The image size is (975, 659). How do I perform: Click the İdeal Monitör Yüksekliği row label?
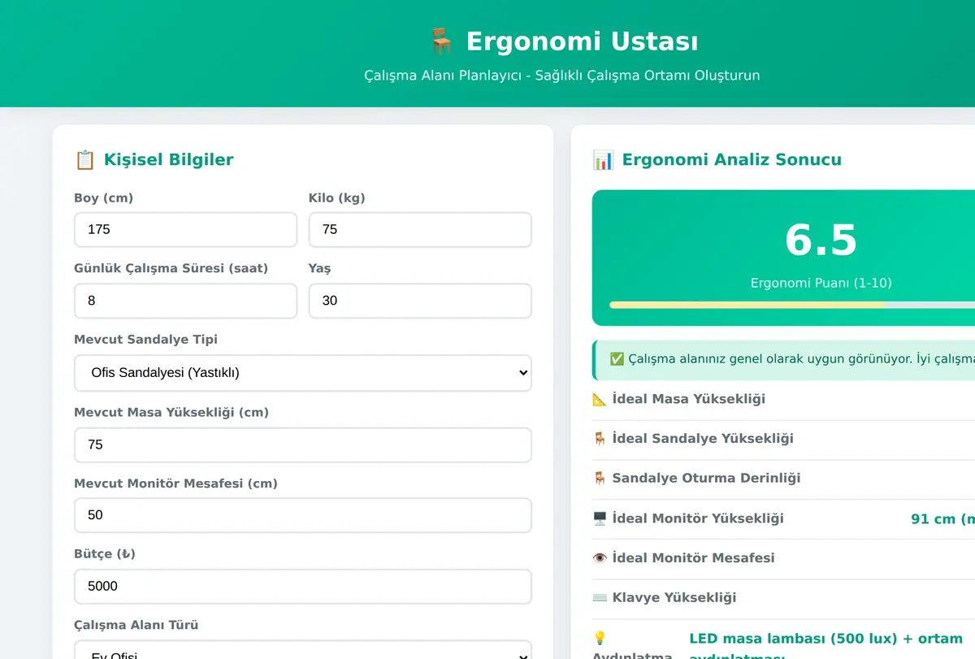[697, 518]
